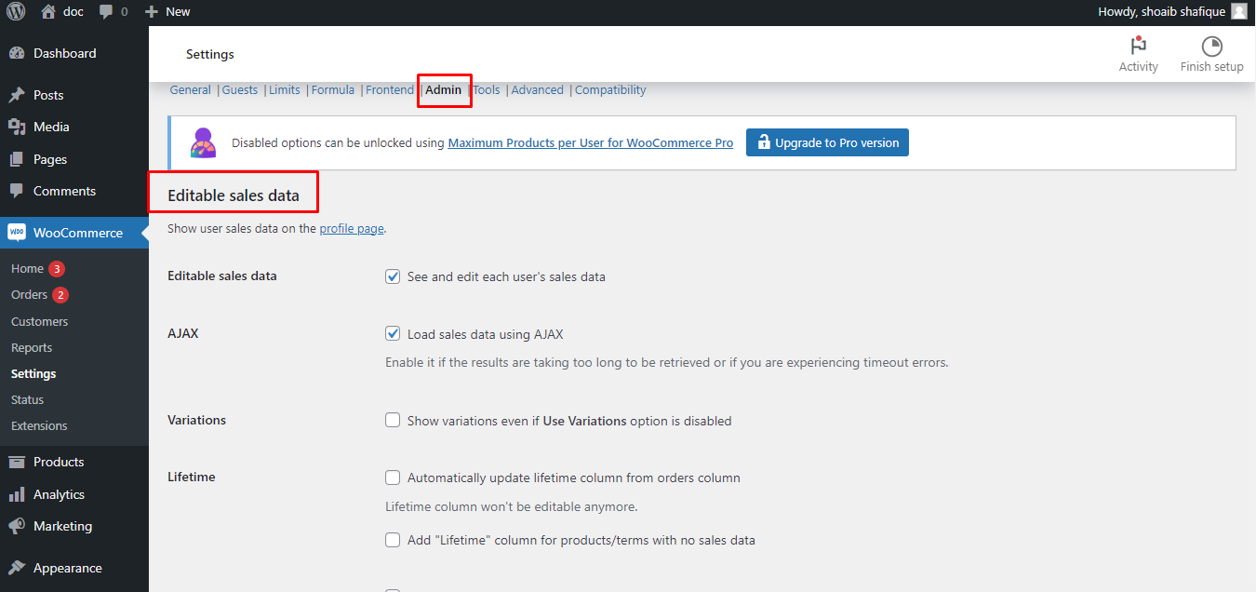Open the comments bubble icon in admin bar

point(107,12)
